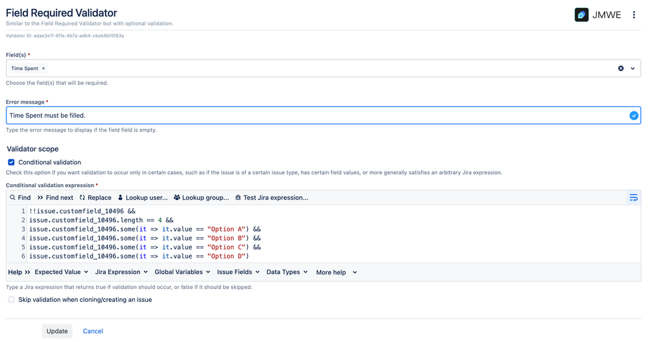Expand the Data Types help dropdown
The height and width of the screenshot is (342, 648).
287,272
